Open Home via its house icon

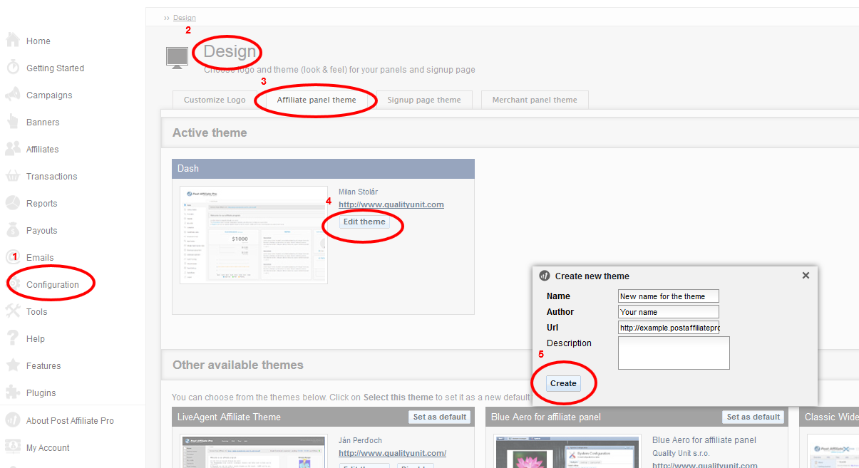point(12,41)
